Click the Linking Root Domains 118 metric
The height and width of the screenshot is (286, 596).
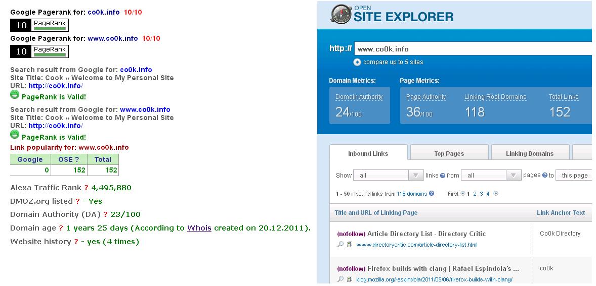pos(495,105)
